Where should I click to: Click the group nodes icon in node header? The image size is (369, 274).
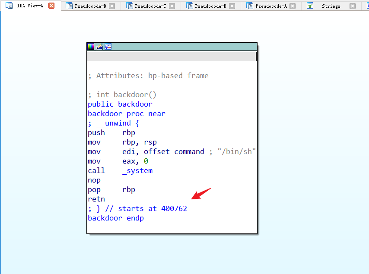(x=108, y=47)
